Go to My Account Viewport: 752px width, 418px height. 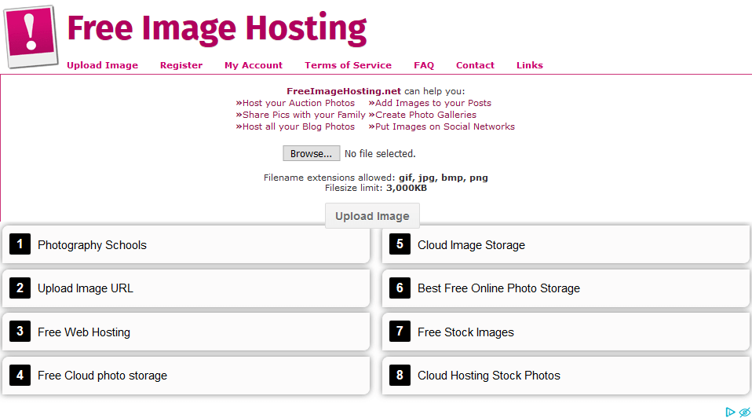coord(254,65)
